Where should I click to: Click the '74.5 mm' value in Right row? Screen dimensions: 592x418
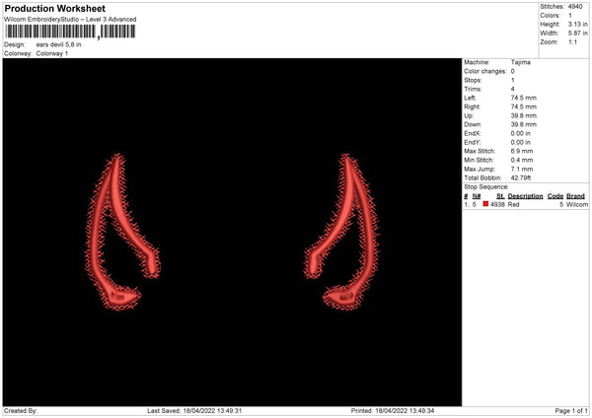524,106
